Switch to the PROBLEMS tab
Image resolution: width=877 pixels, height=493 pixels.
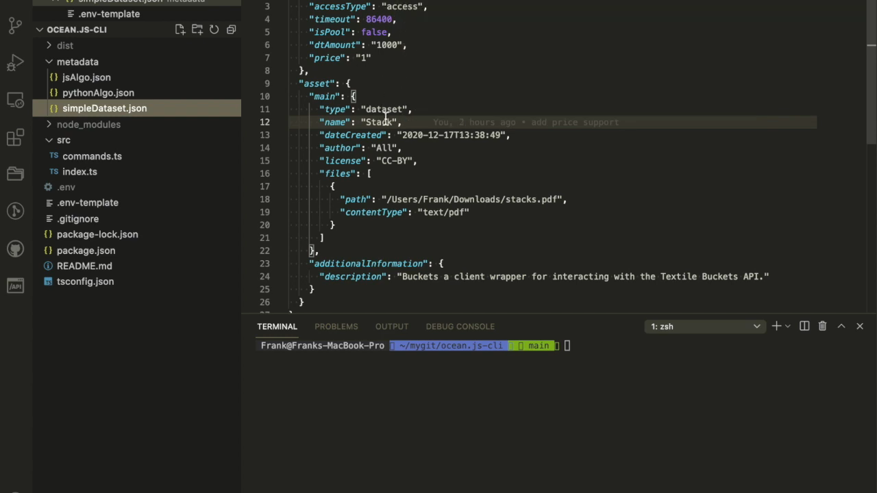(x=336, y=327)
